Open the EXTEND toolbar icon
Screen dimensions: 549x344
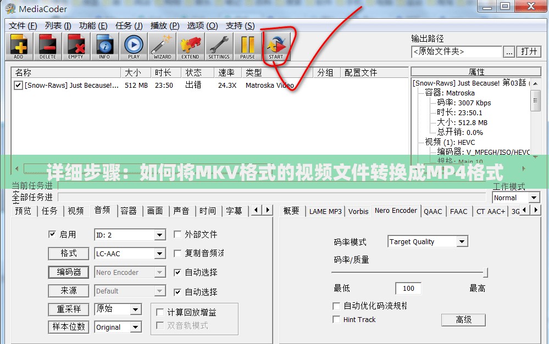click(191, 47)
